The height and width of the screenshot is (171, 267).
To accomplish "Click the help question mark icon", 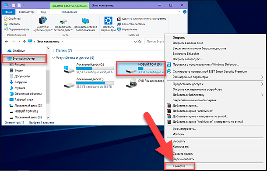I will tap(185, 12).
